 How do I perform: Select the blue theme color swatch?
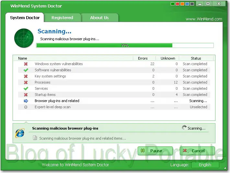tap(187, 4)
